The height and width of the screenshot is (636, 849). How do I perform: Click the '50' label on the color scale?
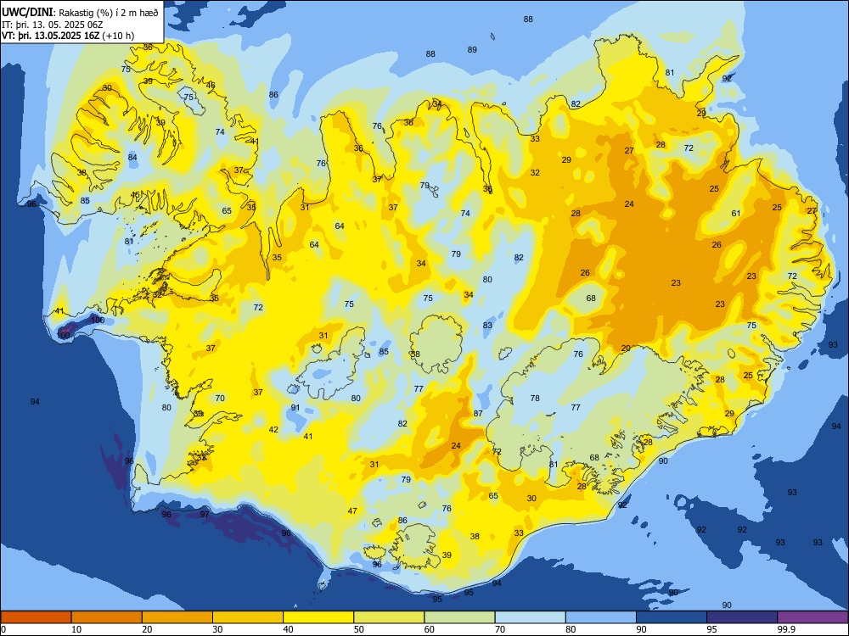pyautogui.click(x=359, y=629)
